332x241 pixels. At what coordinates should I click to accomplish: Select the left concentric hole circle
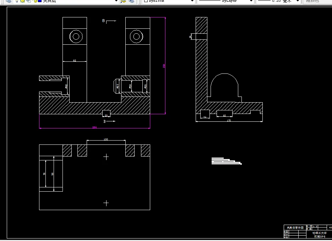76,37
